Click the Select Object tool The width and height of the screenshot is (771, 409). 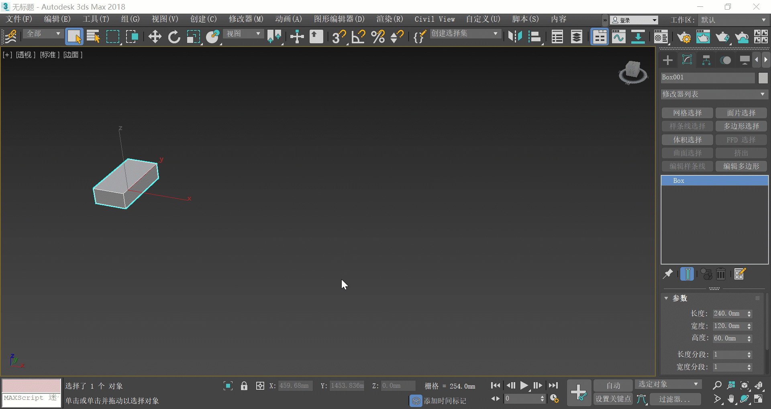74,37
